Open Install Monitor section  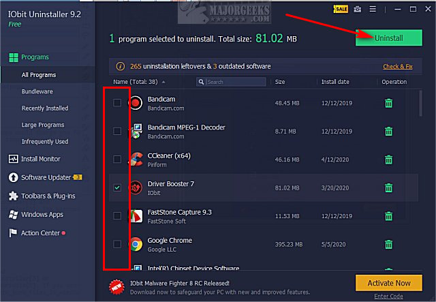coord(41,159)
